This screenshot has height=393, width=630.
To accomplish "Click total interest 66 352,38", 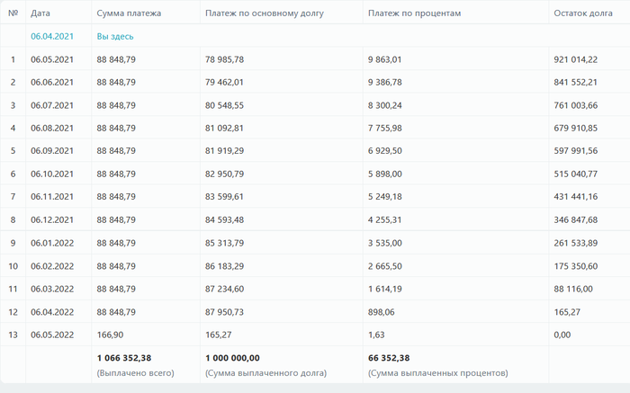I will pos(389,357).
